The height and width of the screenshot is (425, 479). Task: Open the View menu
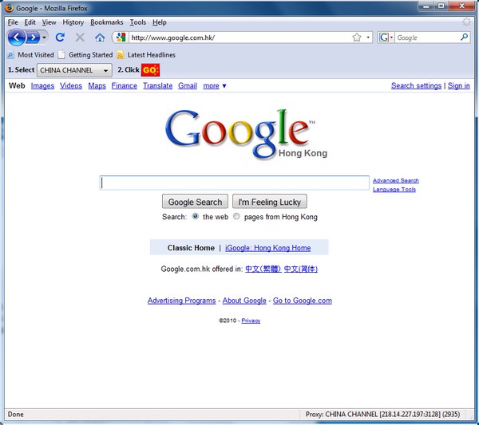pyautogui.click(x=49, y=22)
